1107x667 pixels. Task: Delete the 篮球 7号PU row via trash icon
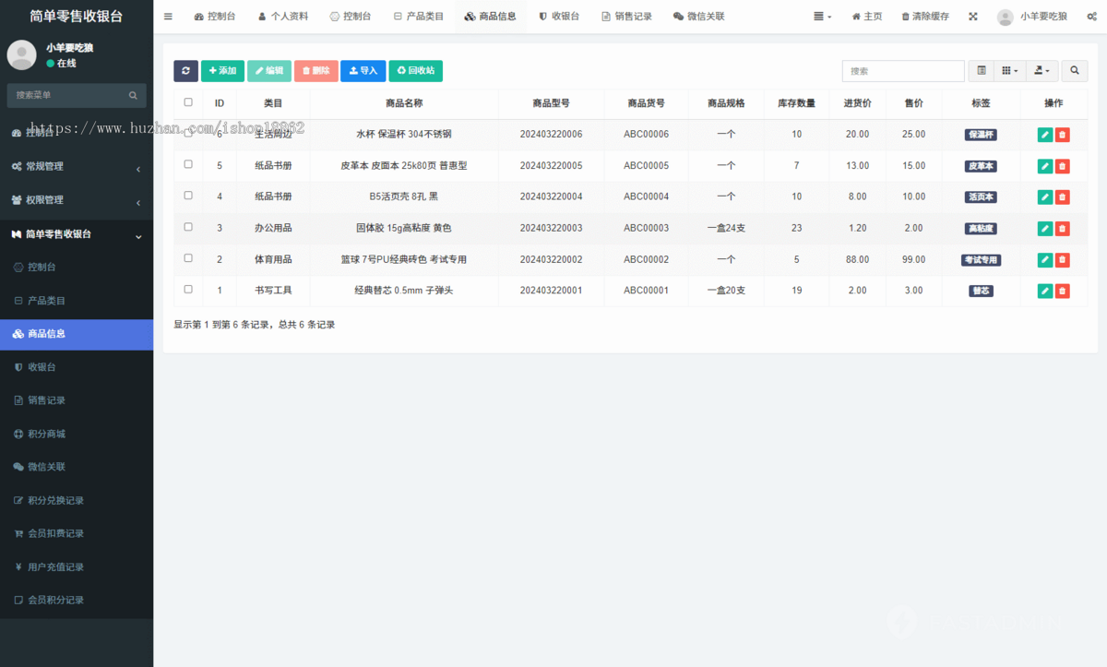(x=1063, y=259)
